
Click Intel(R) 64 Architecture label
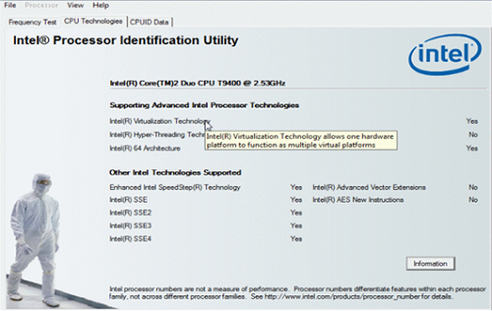(x=145, y=148)
